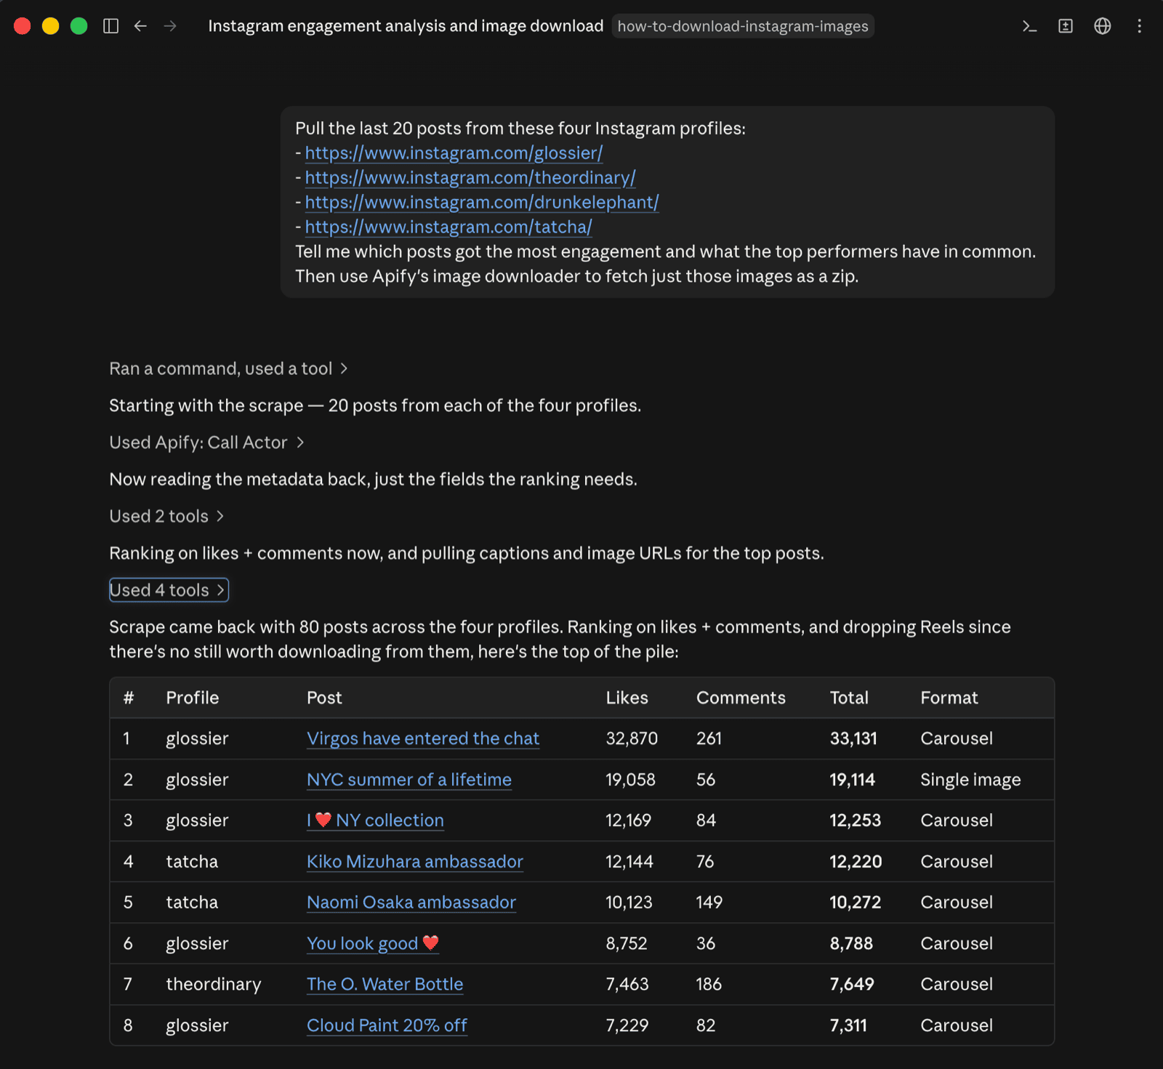Viewport: 1163px width, 1069px height.
Task: Click the total value 12,253
Action: pos(856,820)
